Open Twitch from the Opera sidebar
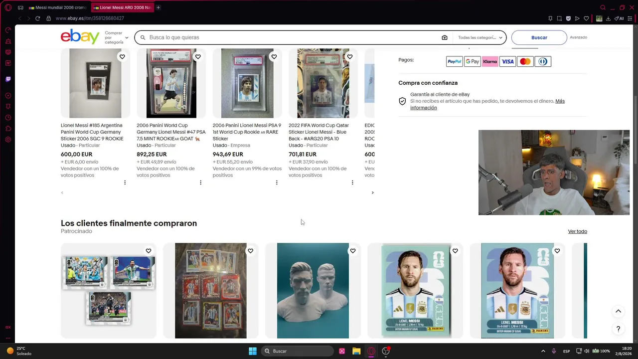The height and width of the screenshot is (359, 638). click(x=8, y=79)
